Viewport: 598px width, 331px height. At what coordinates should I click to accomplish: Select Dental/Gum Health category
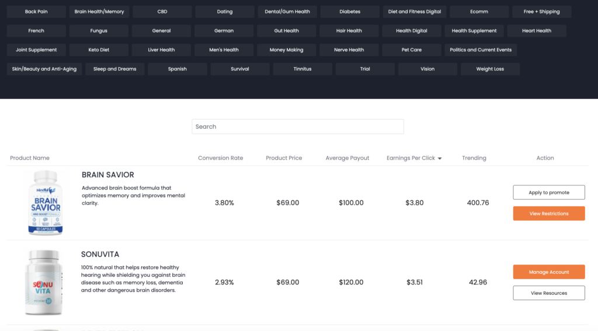[287, 12]
